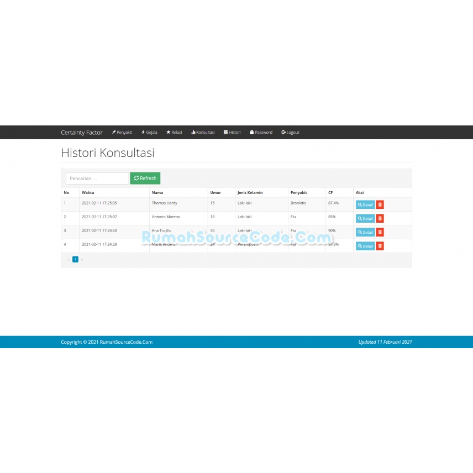
Task: Click the Bronkitis disease cell
Action: 298,203
